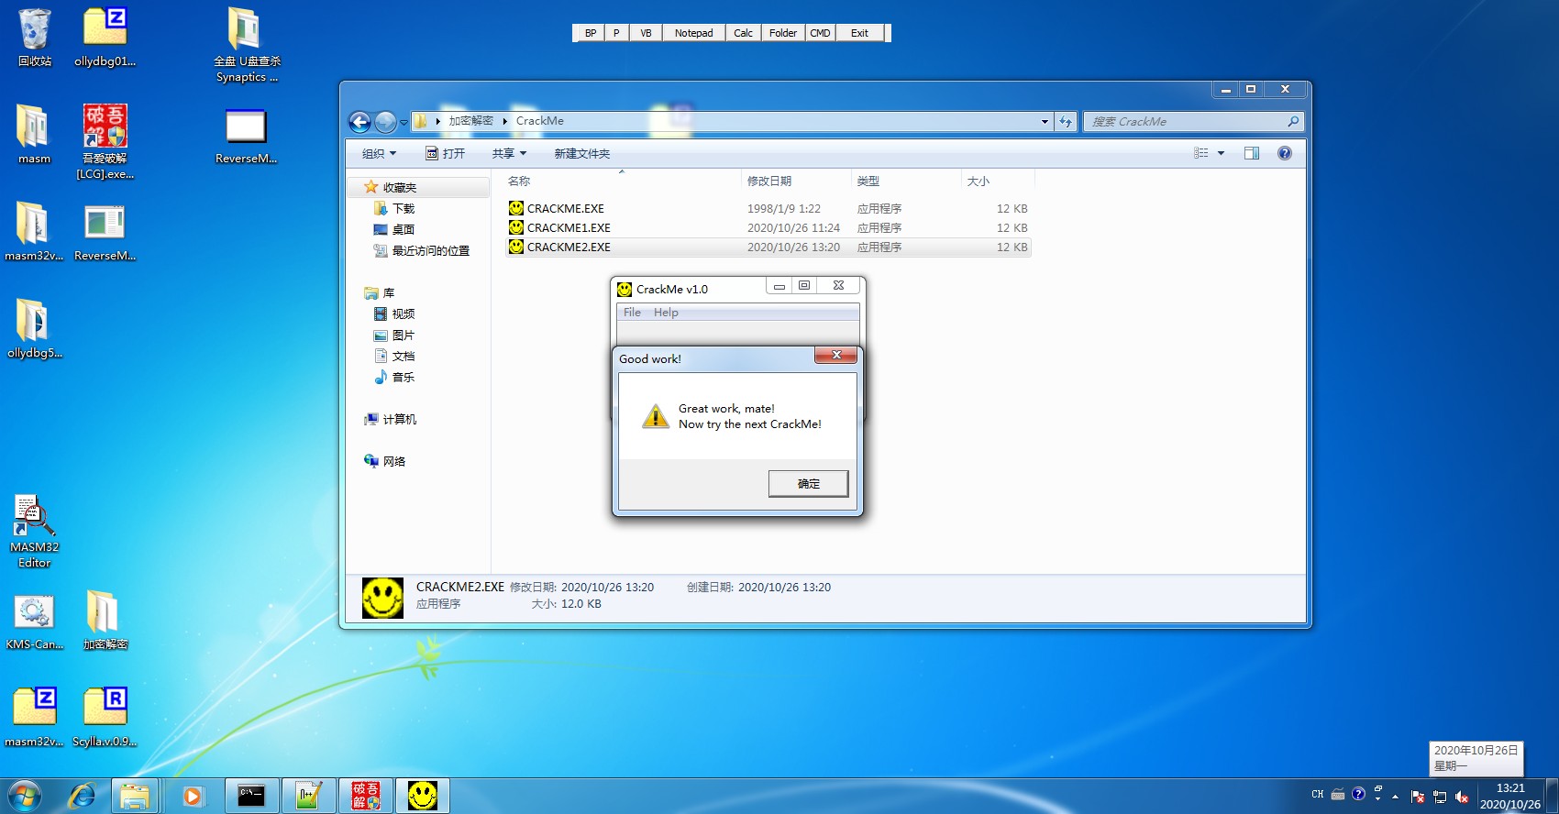The height and width of the screenshot is (814, 1559).
Task: Show the preview pane in Explorer
Action: [1252, 153]
